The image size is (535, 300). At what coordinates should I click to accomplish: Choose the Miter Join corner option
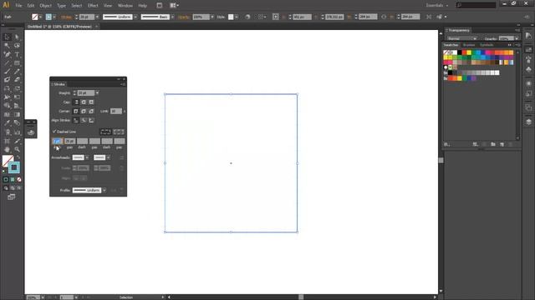(x=76, y=111)
